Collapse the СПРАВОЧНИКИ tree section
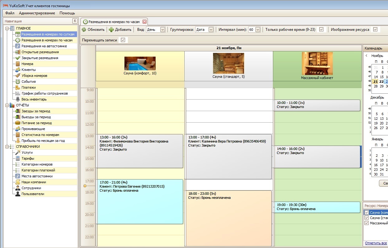 click(7, 147)
